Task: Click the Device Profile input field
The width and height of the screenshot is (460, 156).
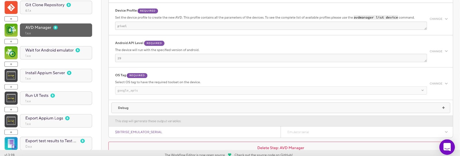Action: 271,26
